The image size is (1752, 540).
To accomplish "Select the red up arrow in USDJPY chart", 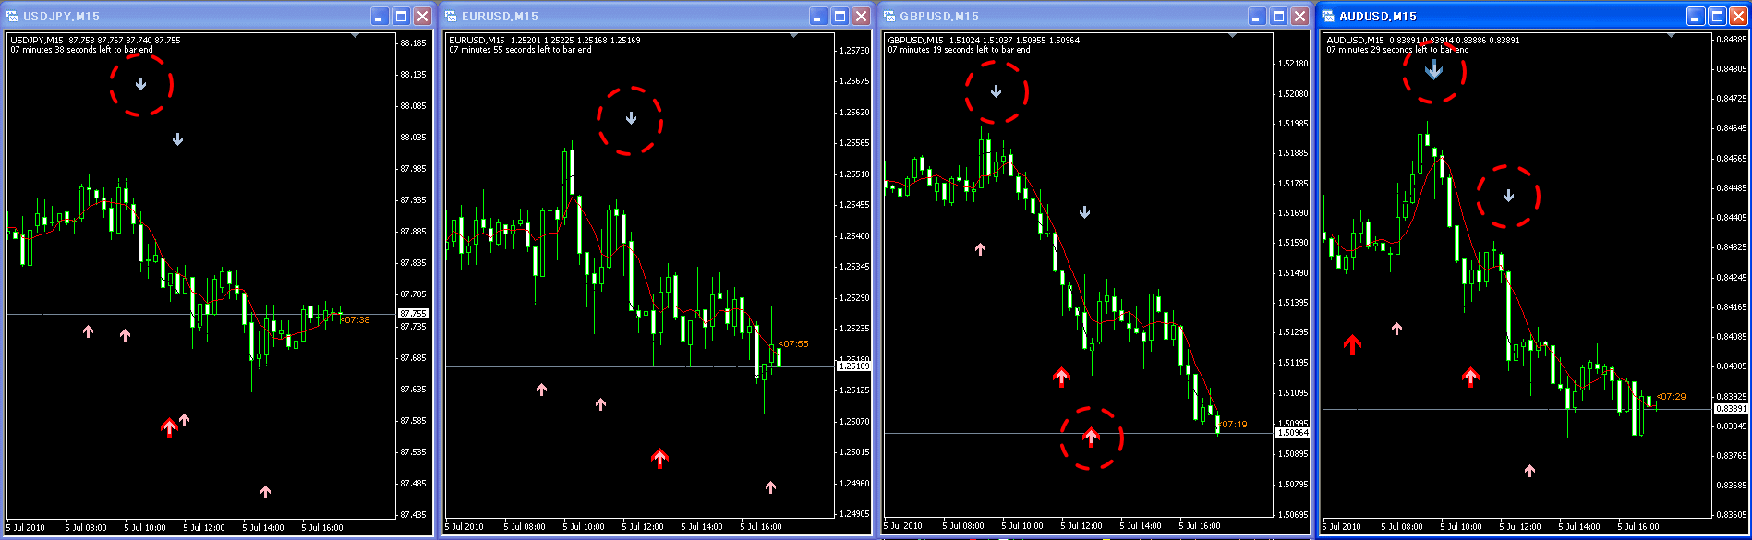I will coord(169,427).
